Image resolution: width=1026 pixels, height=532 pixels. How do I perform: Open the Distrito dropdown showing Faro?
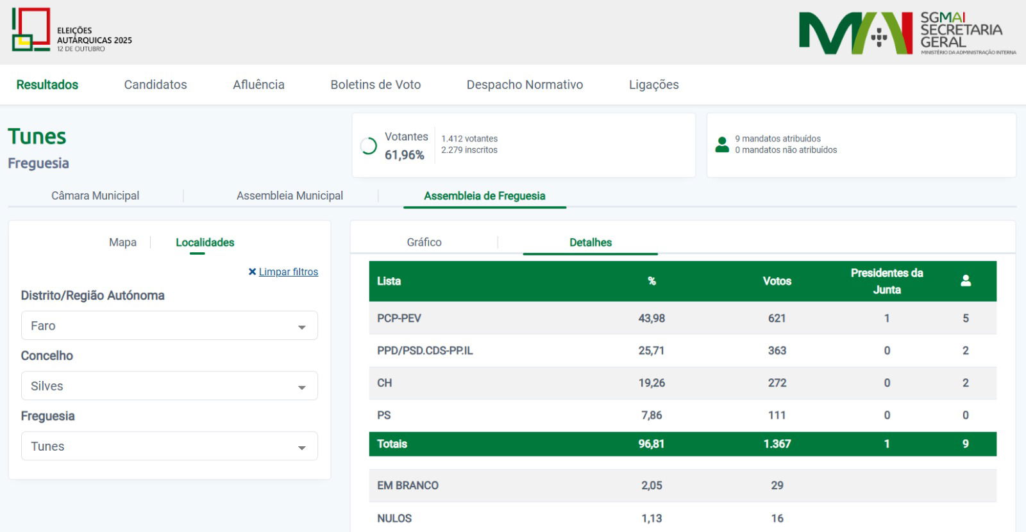pyautogui.click(x=169, y=326)
